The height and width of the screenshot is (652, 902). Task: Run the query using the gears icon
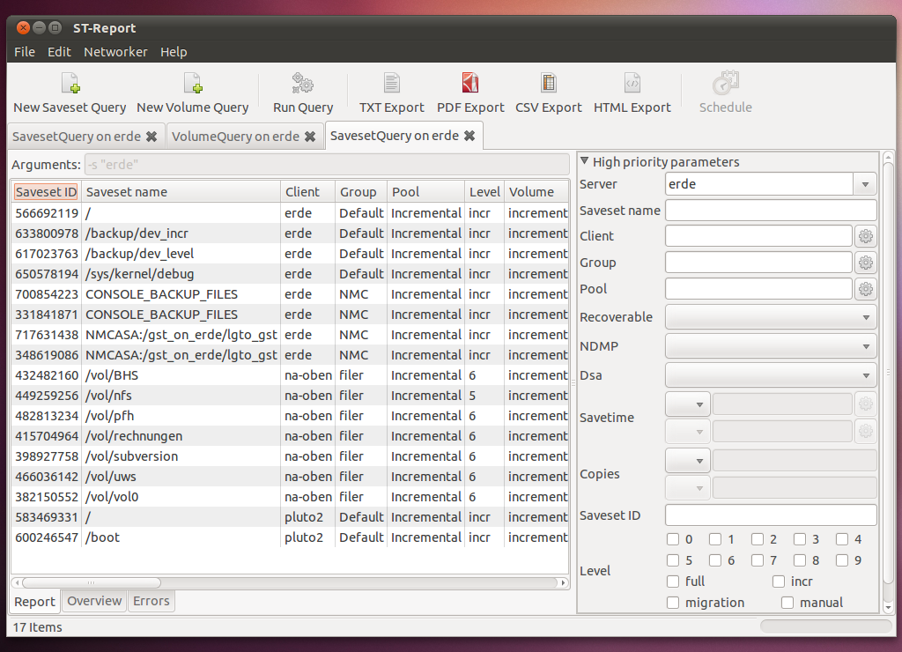[303, 84]
